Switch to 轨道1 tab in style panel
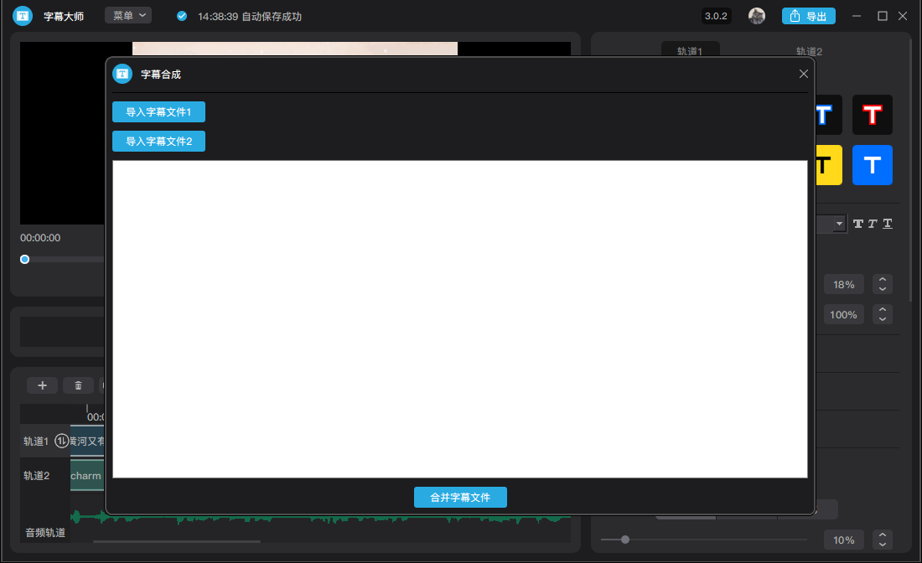Image resolution: width=922 pixels, height=563 pixels. (x=690, y=49)
